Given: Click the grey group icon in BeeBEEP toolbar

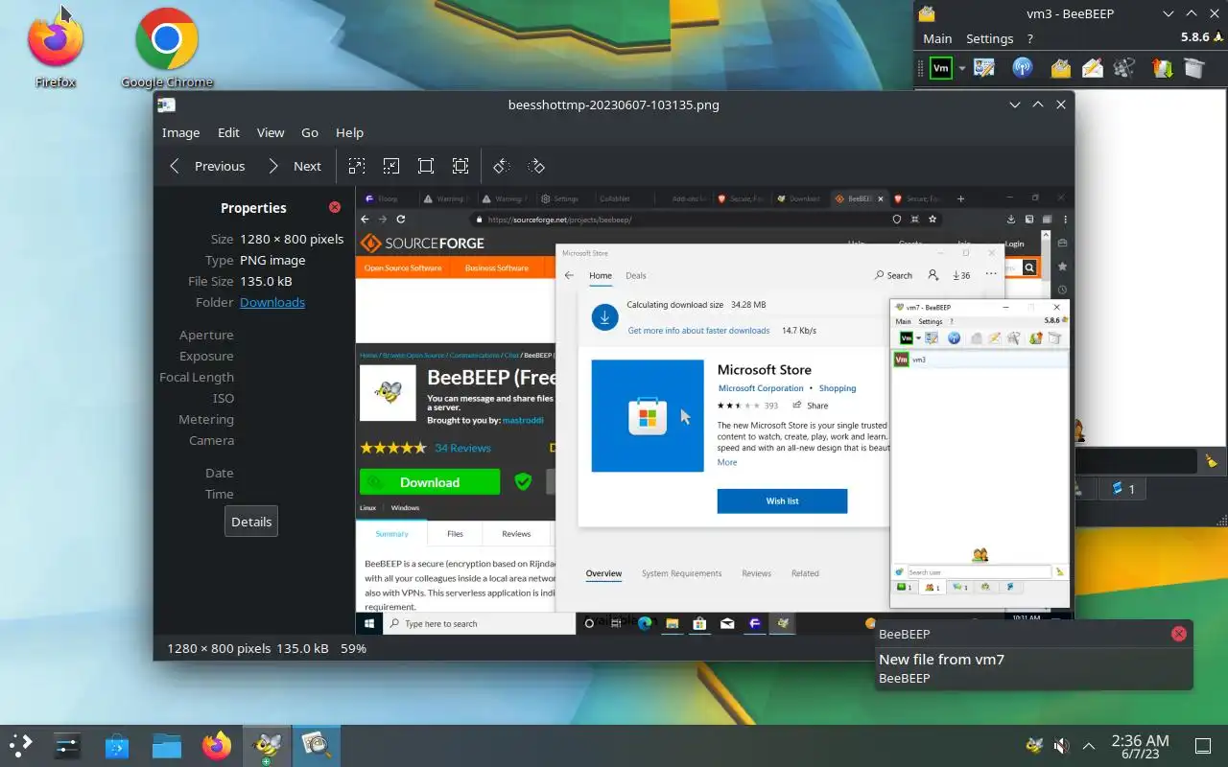Looking at the screenshot, I should 1125,68.
